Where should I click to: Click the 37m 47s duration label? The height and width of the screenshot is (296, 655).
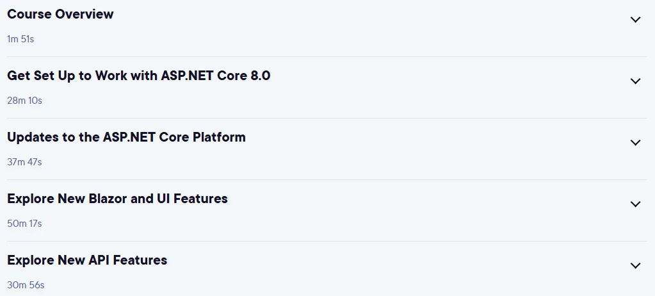(x=24, y=162)
